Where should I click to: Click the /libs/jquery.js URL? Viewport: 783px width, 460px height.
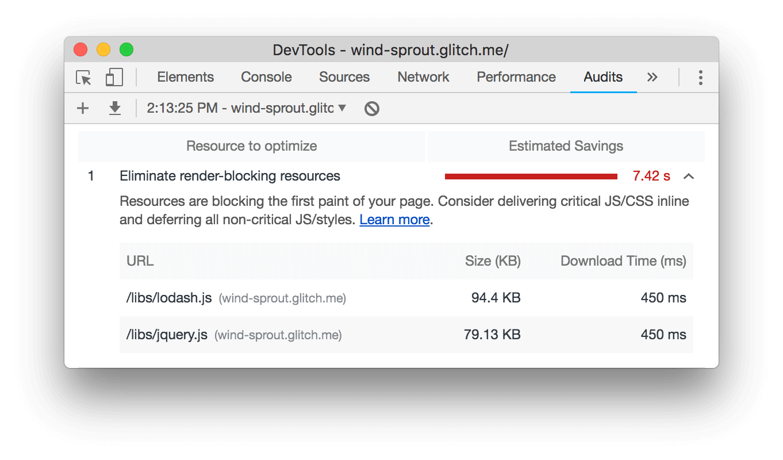[167, 335]
